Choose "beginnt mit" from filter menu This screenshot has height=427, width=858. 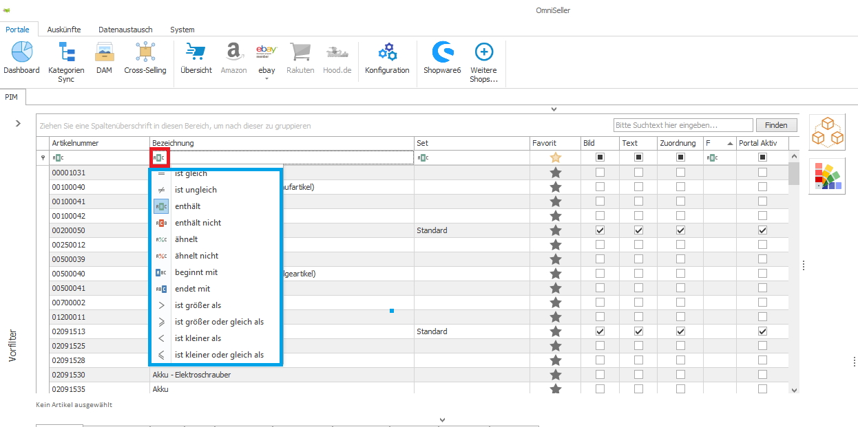196,272
